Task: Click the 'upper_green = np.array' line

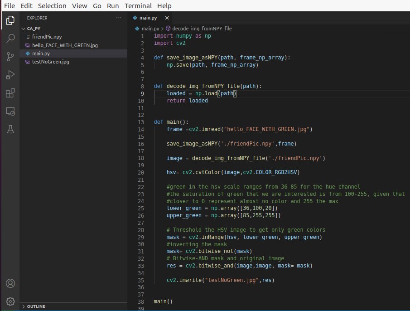Action: pyautogui.click(x=223, y=215)
